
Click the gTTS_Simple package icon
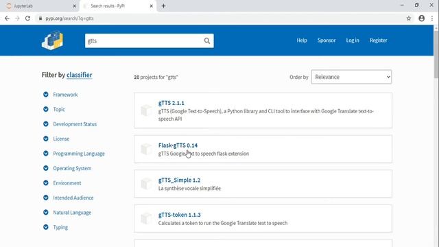click(146, 184)
